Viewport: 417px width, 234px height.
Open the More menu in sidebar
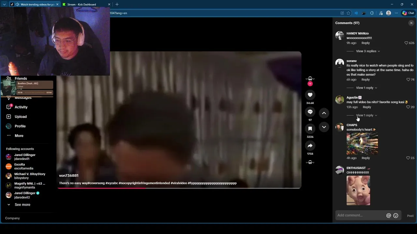tap(19, 136)
